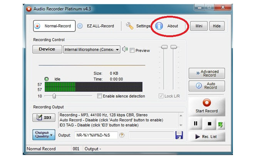The image size is (261, 165).
Task: Click the '0 KB' size value
Action: click(114, 73)
